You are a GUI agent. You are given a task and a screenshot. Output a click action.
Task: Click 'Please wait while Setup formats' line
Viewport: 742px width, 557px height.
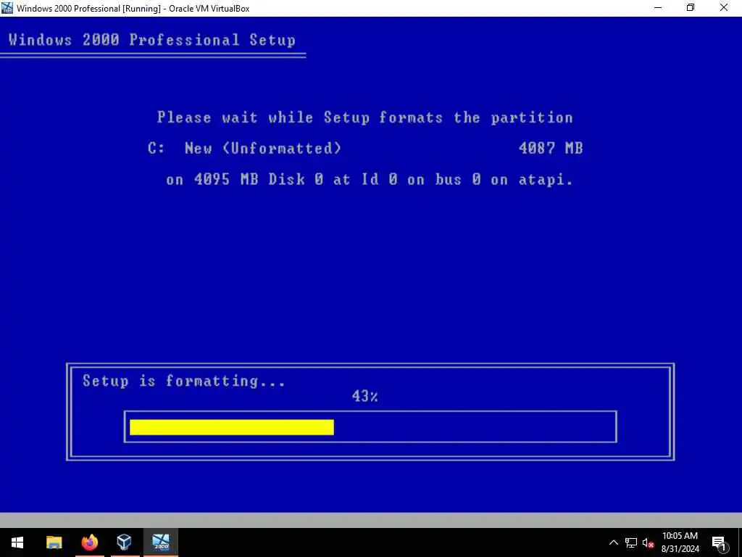[x=365, y=117]
